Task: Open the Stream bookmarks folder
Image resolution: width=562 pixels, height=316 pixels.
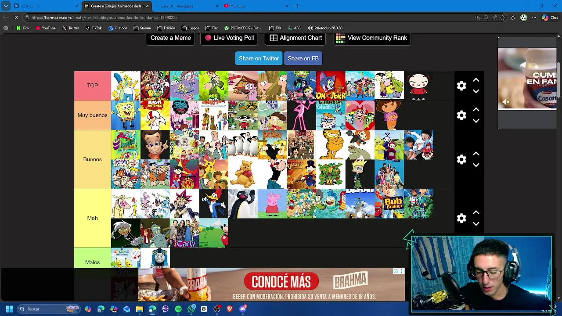Action: (x=142, y=28)
